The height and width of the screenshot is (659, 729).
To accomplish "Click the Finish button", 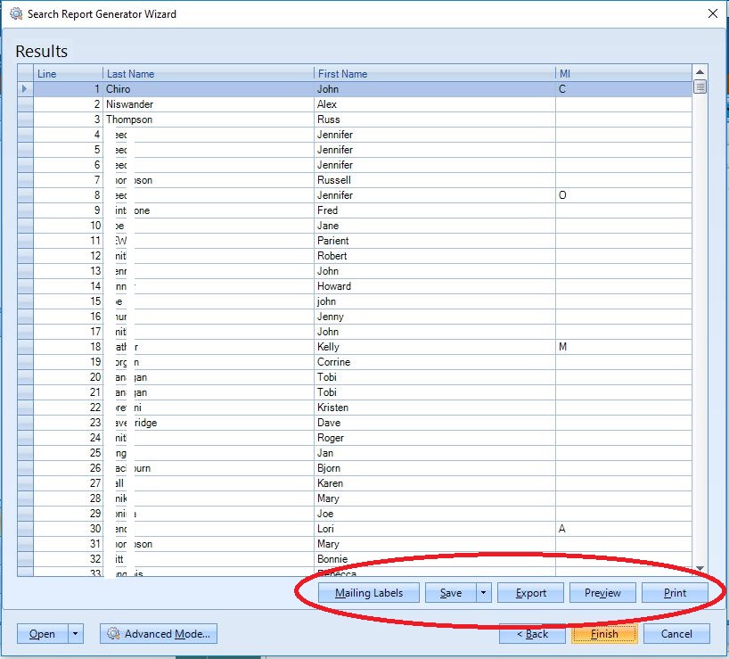I will pos(604,634).
